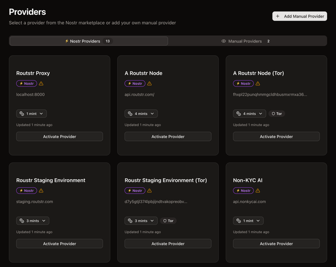Activate the Routstr Proxy provider
Viewport: 336px width, 267px height.
[x=59, y=137]
